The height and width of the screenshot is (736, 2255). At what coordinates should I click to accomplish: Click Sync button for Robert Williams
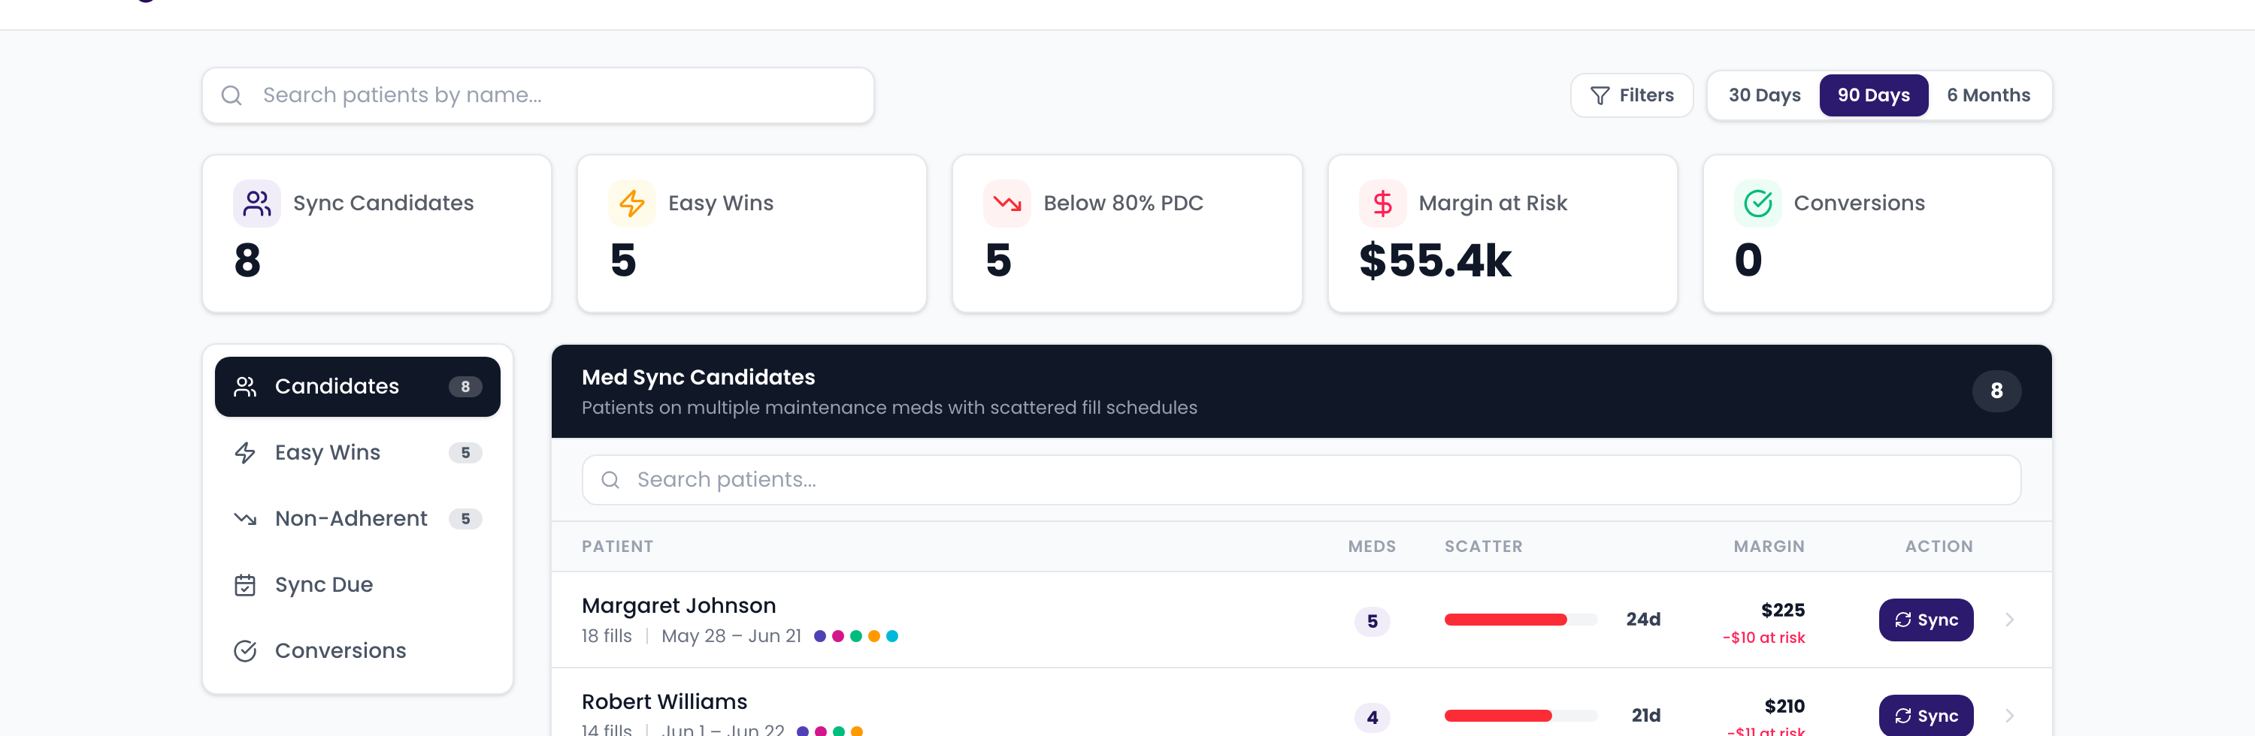click(x=1925, y=716)
